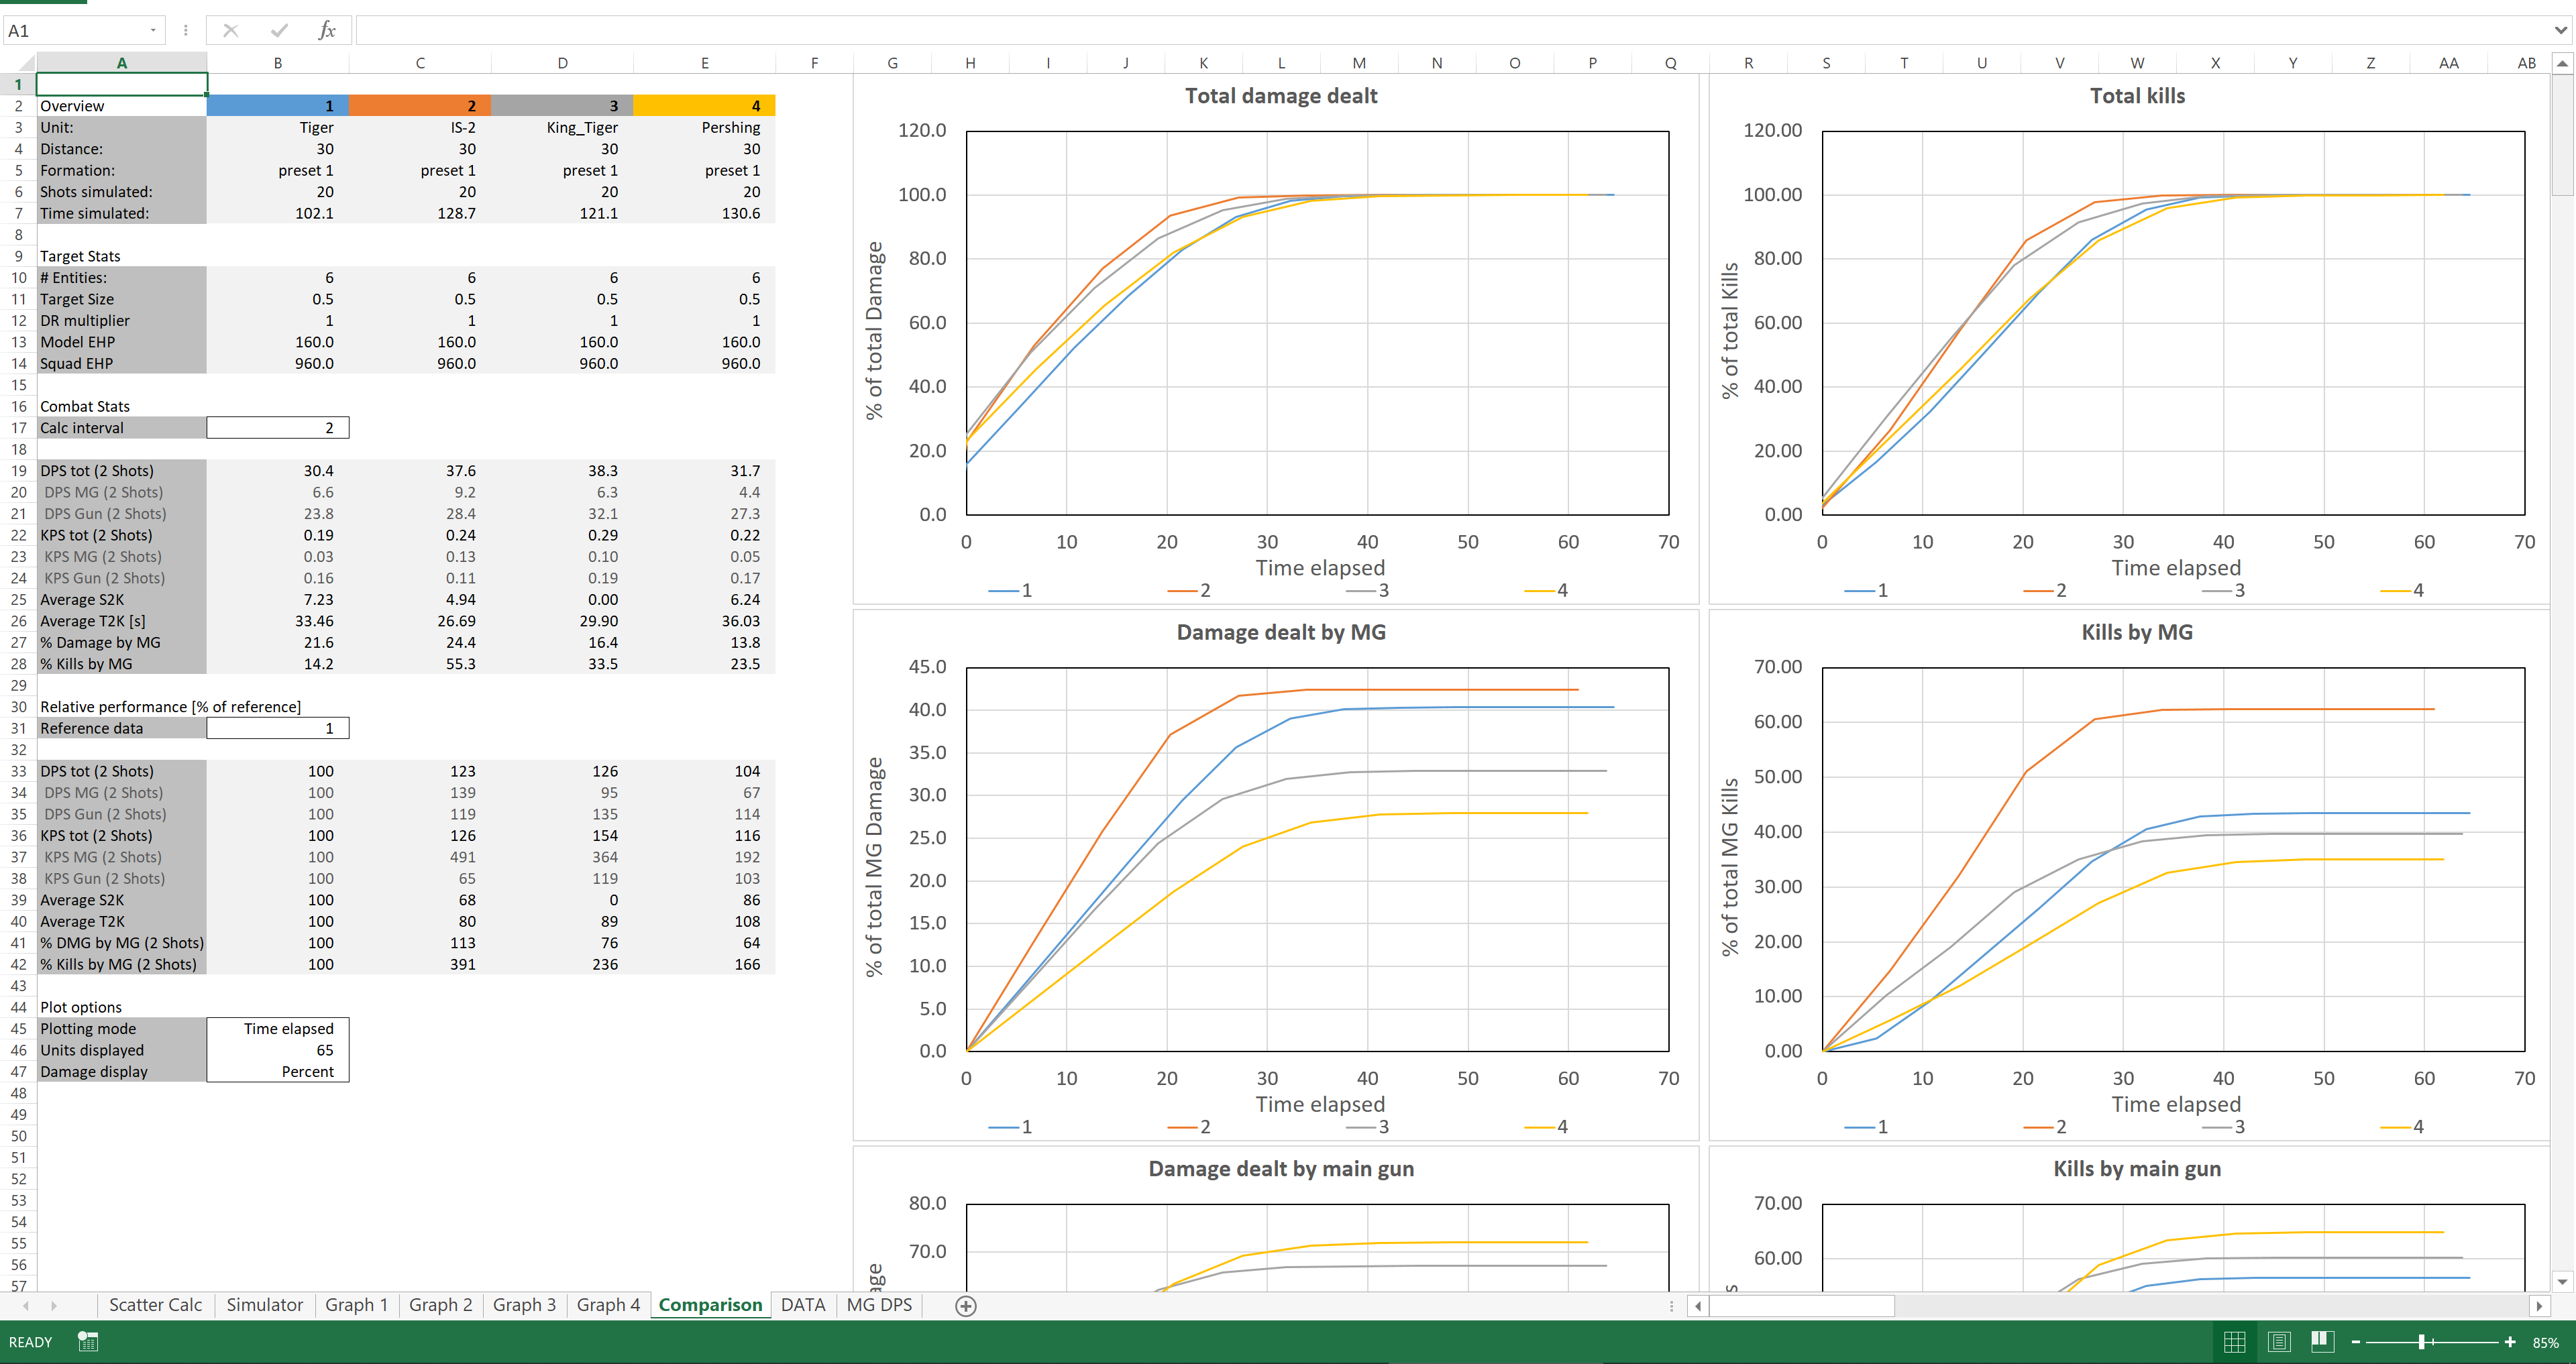Open the Scatter Calc sheet tab
The image size is (2576, 1364).
pyautogui.click(x=155, y=1305)
